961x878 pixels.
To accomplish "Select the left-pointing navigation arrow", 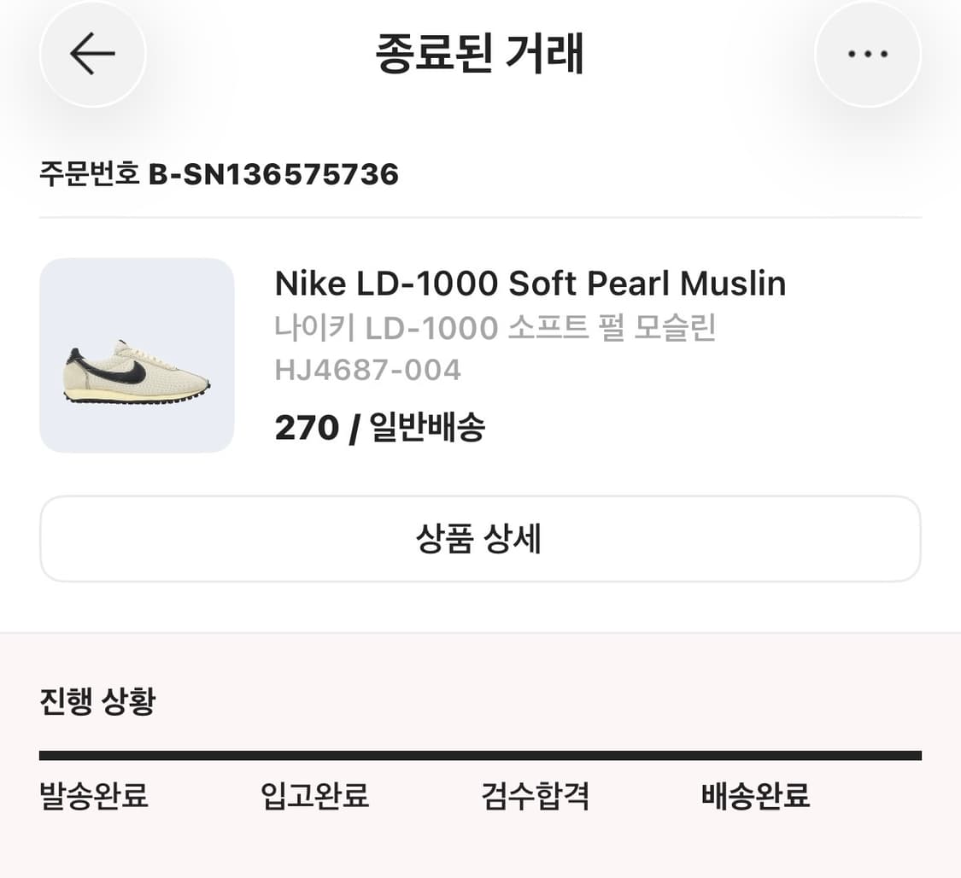I will 92,53.
